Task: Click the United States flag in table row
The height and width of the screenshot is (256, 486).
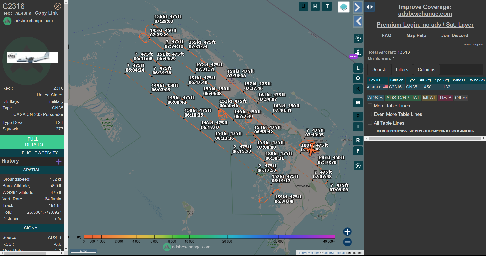Action: point(385,87)
